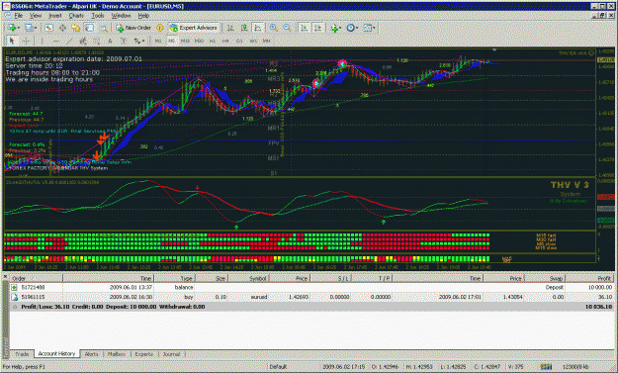Click the zoom in chart icon
The width and height of the screenshot is (618, 373).
click(273, 28)
